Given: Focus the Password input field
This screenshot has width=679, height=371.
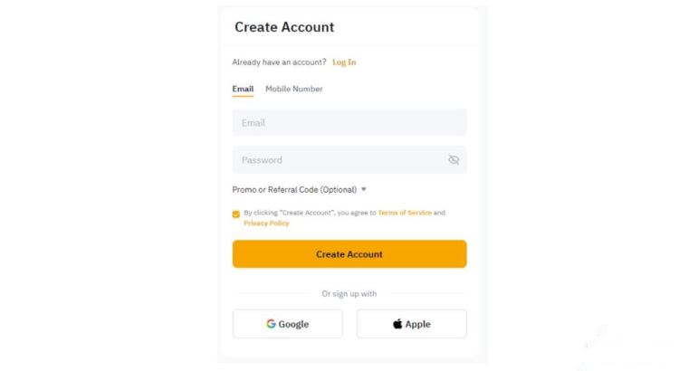Looking at the screenshot, I should click(335, 160).
